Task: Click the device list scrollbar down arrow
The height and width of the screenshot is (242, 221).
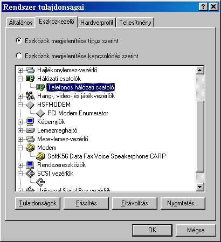Action: pyautogui.click(x=200, y=187)
